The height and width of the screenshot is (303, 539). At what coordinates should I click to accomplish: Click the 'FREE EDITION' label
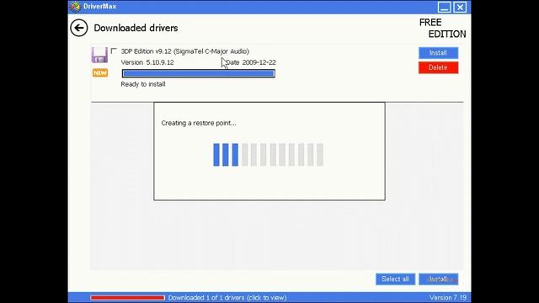[x=442, y=28]
